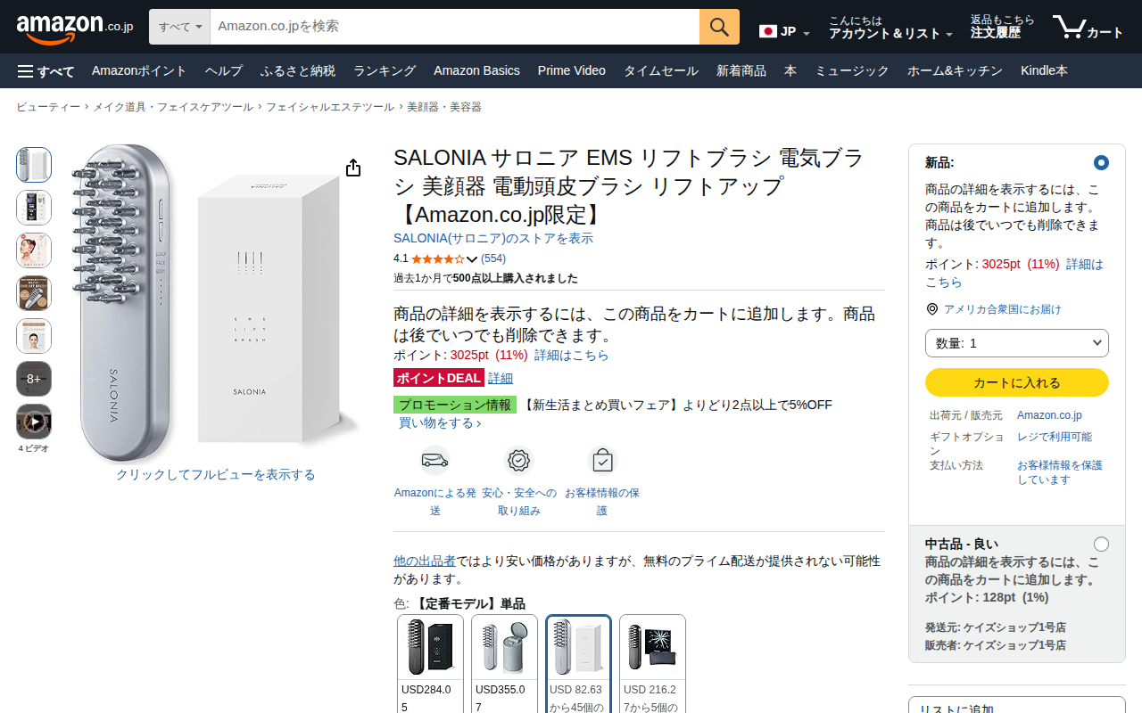Click the Amazon.co.jp search input field

click(x=454, y=27)
